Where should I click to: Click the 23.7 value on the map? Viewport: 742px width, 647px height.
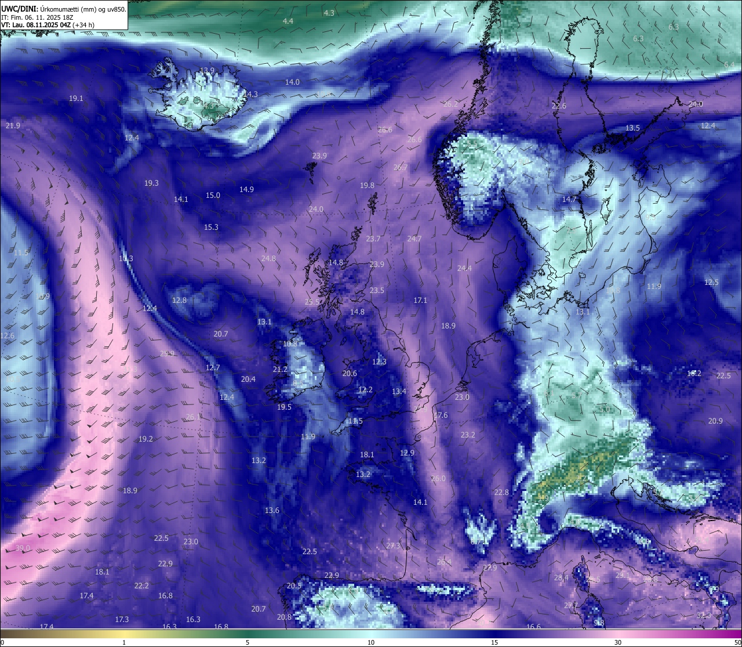point(373,239)
